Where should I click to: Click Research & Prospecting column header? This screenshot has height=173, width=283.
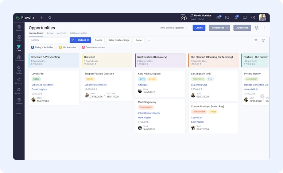54,60
